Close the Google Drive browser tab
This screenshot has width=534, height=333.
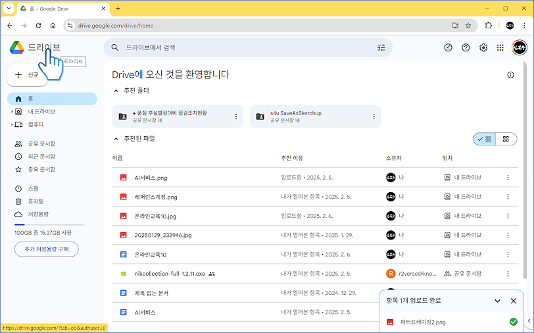click(103, 9)
